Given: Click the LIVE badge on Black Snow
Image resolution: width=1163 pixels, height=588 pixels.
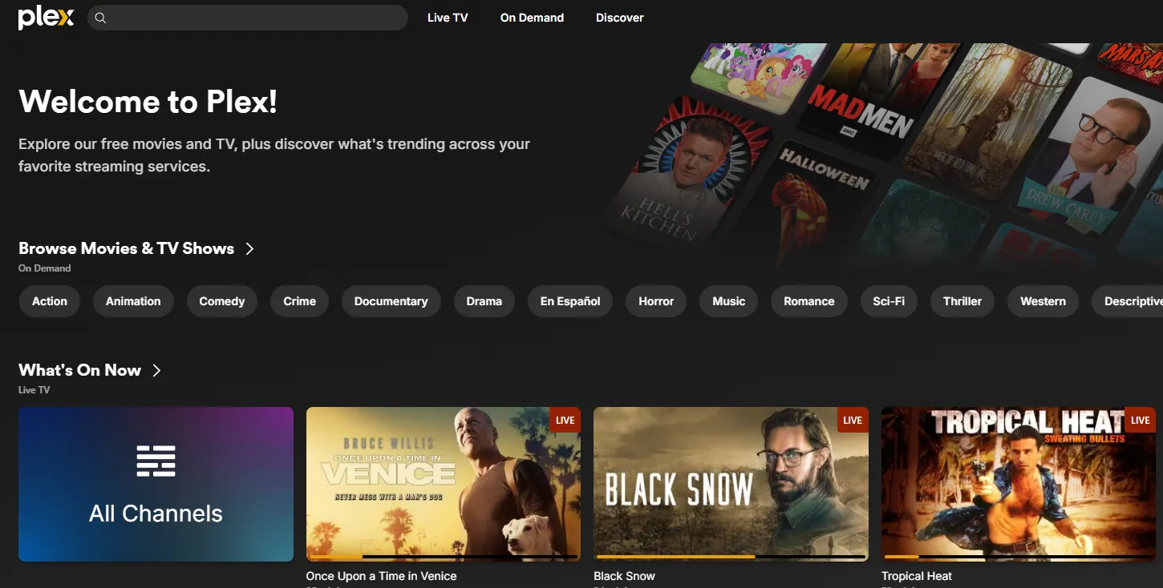Looking at the screenshot, I should (x=853, y=420).
